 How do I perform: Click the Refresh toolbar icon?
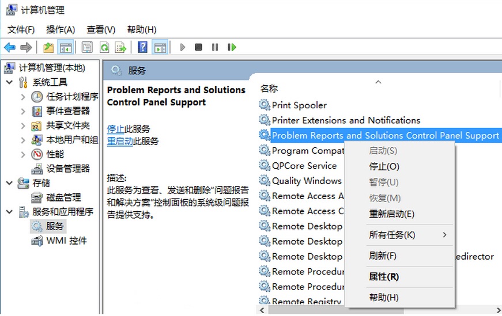pyautogui.click(x=104, y=47)
